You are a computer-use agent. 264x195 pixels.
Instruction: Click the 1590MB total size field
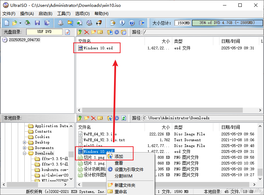point(183,23)
